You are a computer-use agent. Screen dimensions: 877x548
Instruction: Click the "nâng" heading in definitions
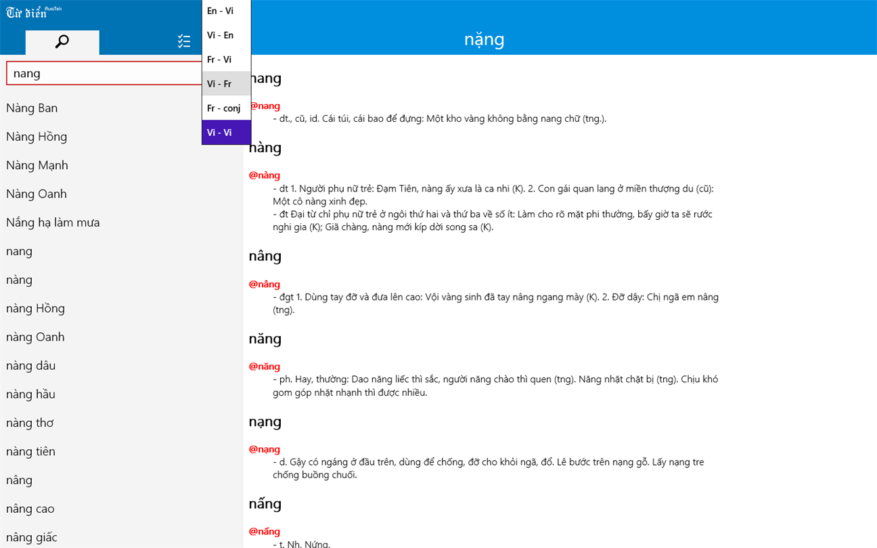(x=265, y=256)
